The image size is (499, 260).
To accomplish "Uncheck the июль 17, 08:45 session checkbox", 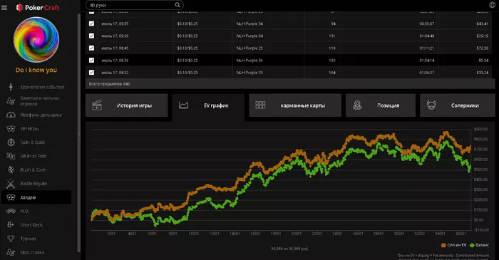I will coord(92,48).
